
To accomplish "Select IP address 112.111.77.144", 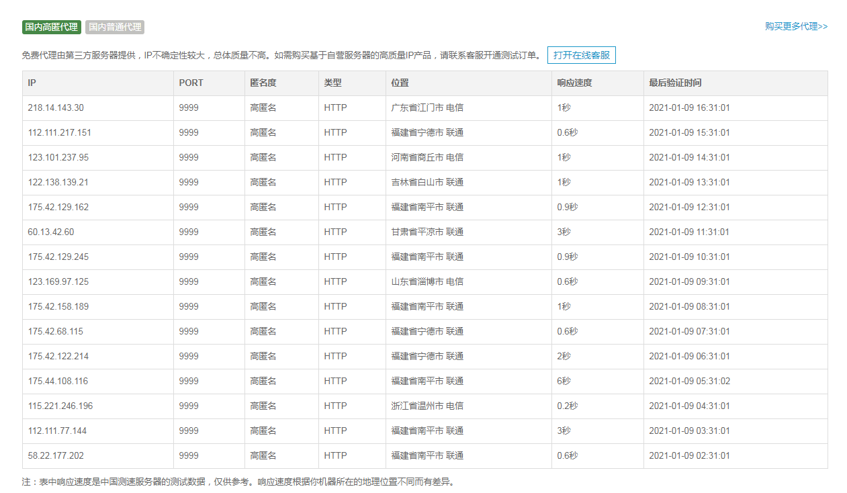I will pyautogui.click(x=57, y=431).
